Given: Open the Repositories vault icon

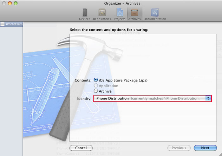Looking at the screenshot, I should point(102,12).
